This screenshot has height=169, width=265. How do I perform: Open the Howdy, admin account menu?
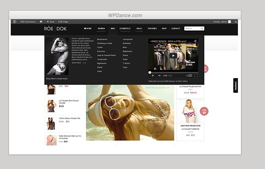[222, 21]
